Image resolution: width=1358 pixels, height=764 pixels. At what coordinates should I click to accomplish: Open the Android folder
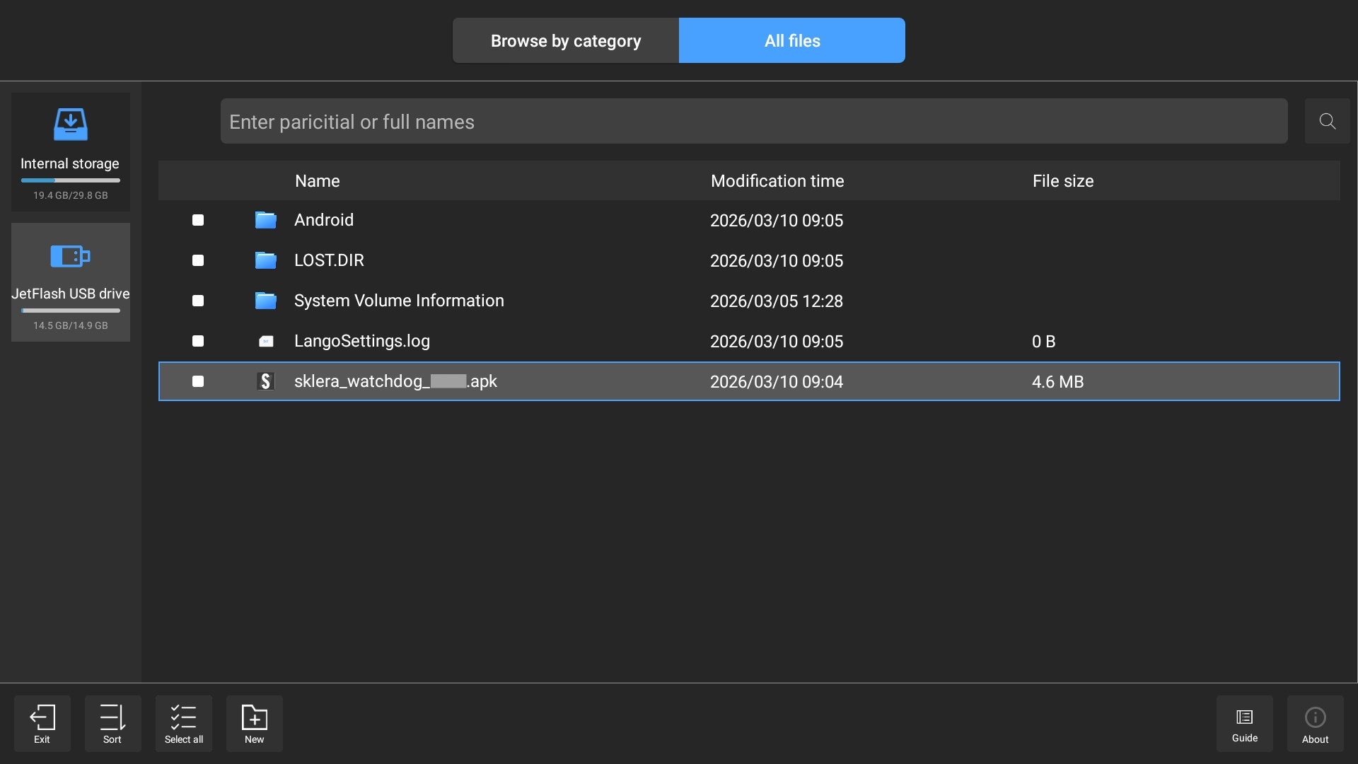(x=324, y=220)
